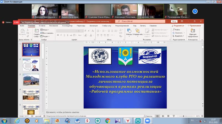The height and width of the screenshot is (124, 222).
Task: Expand the Макет layout dropdown
Action: 44,30
